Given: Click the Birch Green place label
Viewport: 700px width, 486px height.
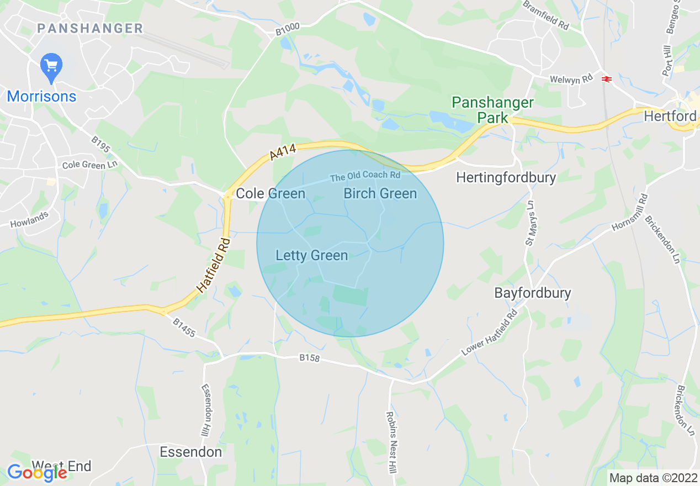Looking at the screenshot, I should [380, 193].
